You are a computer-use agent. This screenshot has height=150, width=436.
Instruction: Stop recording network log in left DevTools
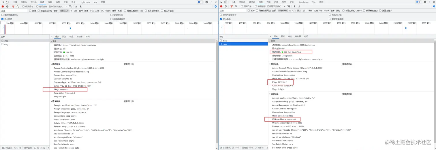tap(3, 6)
